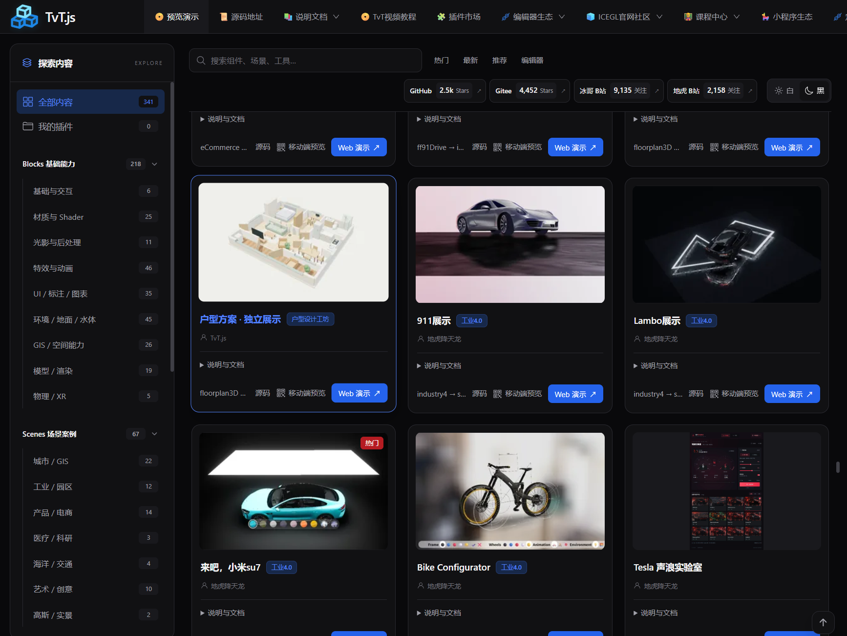
Task: Open the 编辑器生态 dropdown menu
Action: 533,17
